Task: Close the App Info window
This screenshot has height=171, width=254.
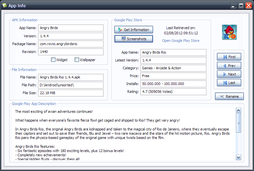Action: [248, 6]
